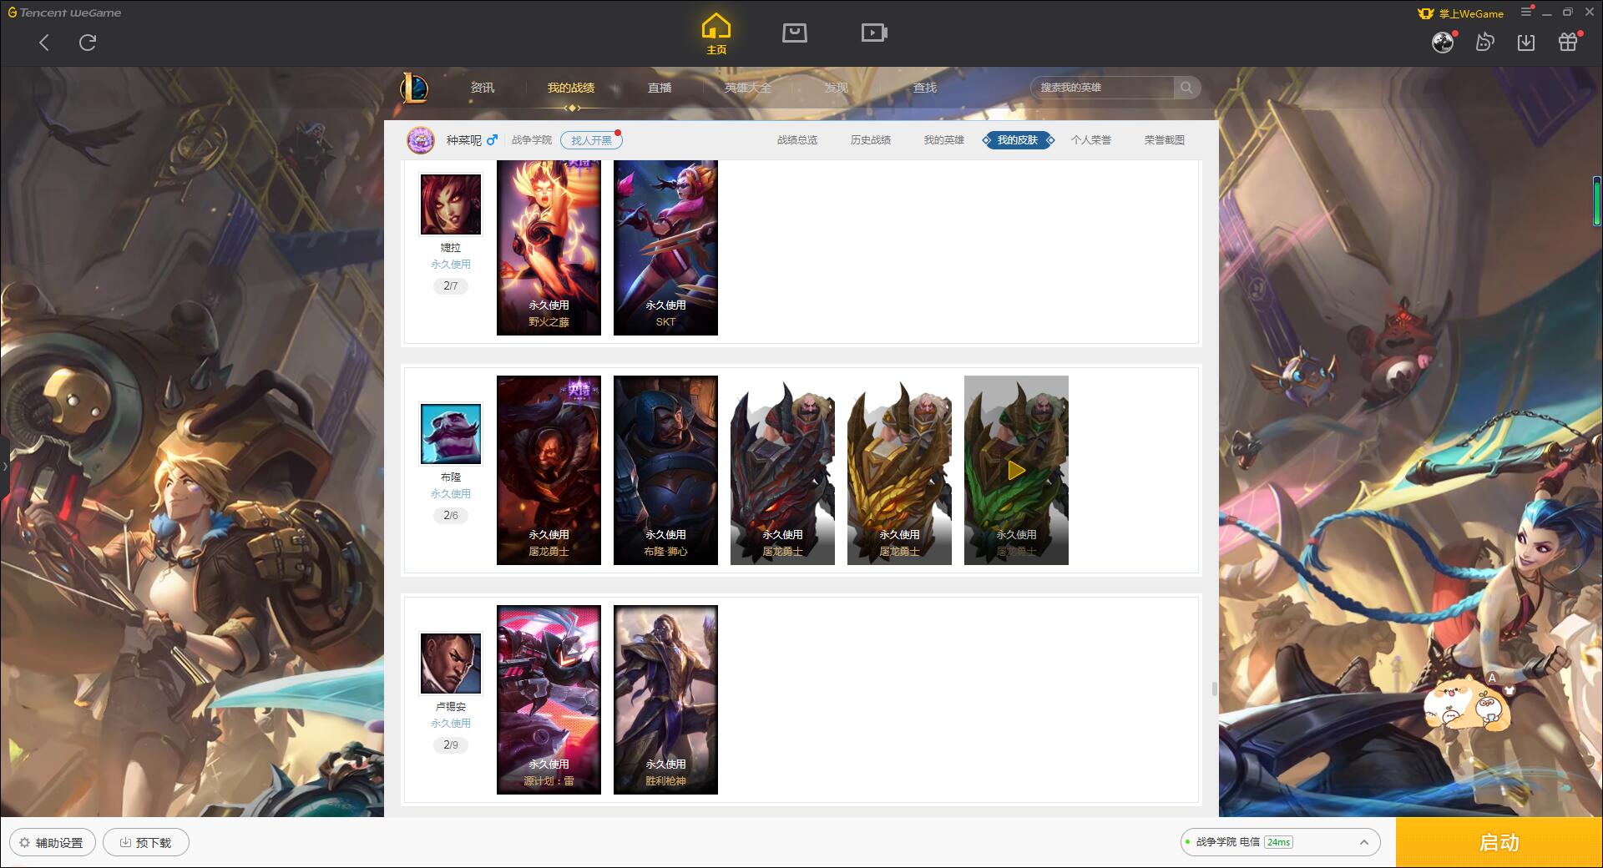Switch to 历史战绩 sub-tab
Image resolution: width=1603 pixels, height=868 pixels.
(x=871, y=140)
